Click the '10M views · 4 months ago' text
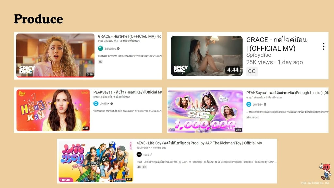 pyautogui.click(x=151, y=148)
